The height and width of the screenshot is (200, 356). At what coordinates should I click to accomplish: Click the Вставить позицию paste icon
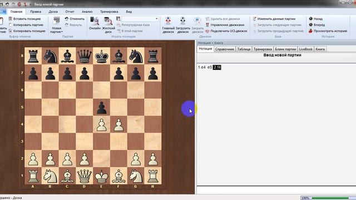(10, 19)
